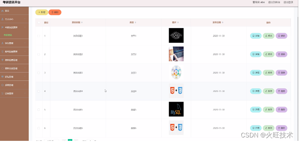Open the 订单管理 menu label
This screenshot has width=299, height=142.
(x=9, y=94)
